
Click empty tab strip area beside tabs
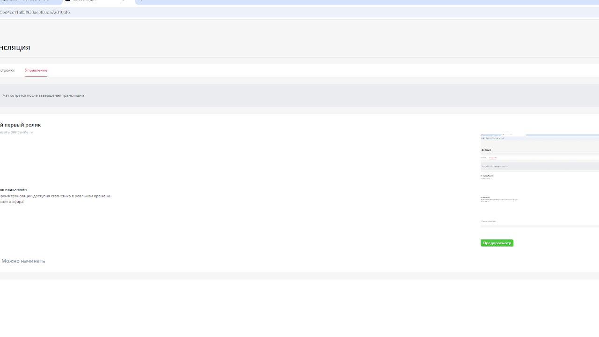coord(374,1)
